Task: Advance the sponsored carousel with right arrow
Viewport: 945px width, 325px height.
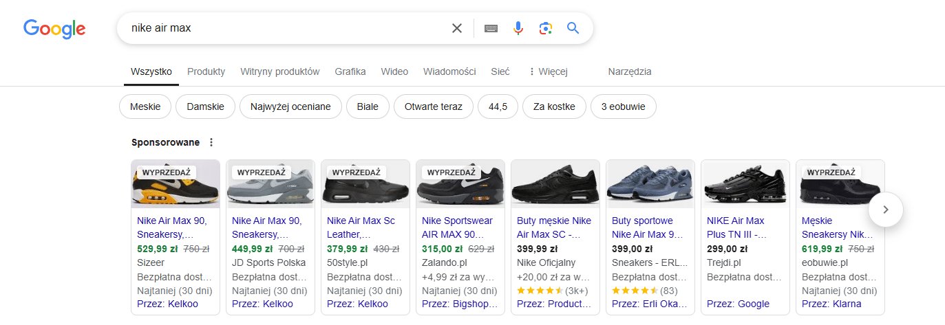Action: [886, 210]
